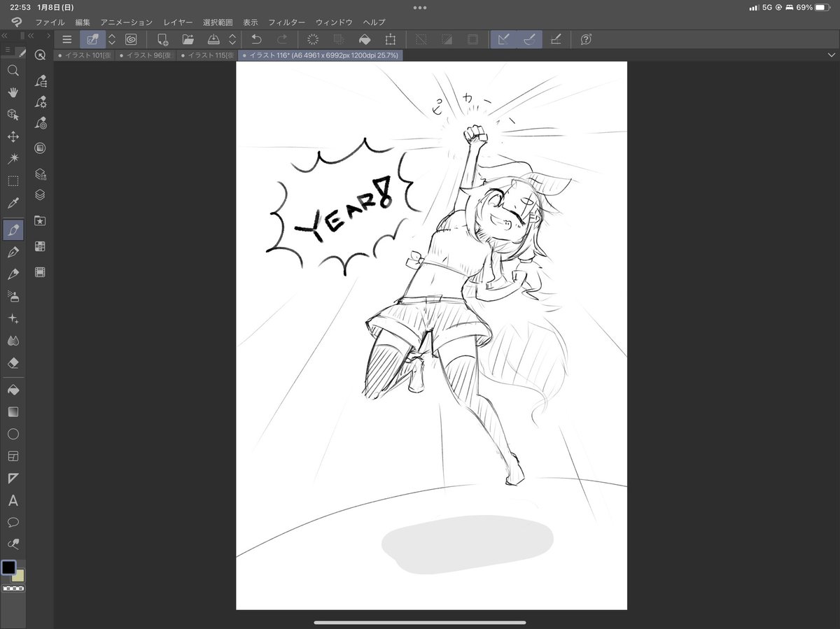The height and width of the screenshot is (629, 840).
Task: Open the Sub Tool palette icon
Action: [x=40, y=80]
